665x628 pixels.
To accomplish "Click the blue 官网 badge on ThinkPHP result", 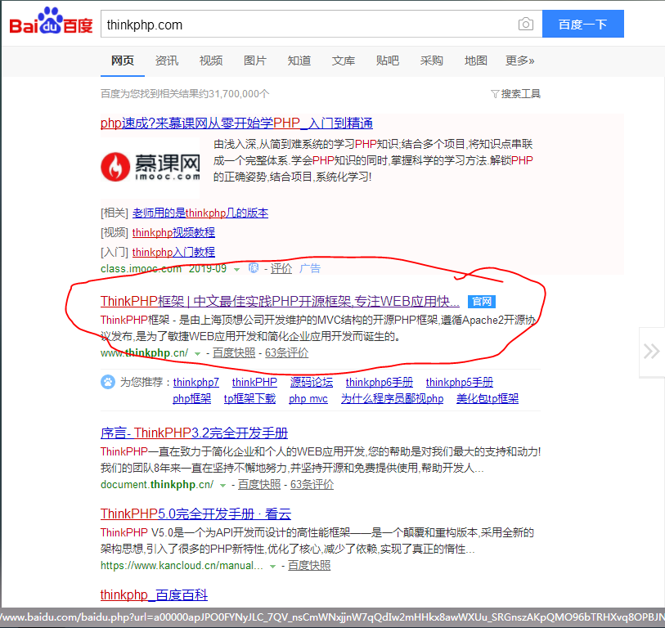I will coord(481,301).
